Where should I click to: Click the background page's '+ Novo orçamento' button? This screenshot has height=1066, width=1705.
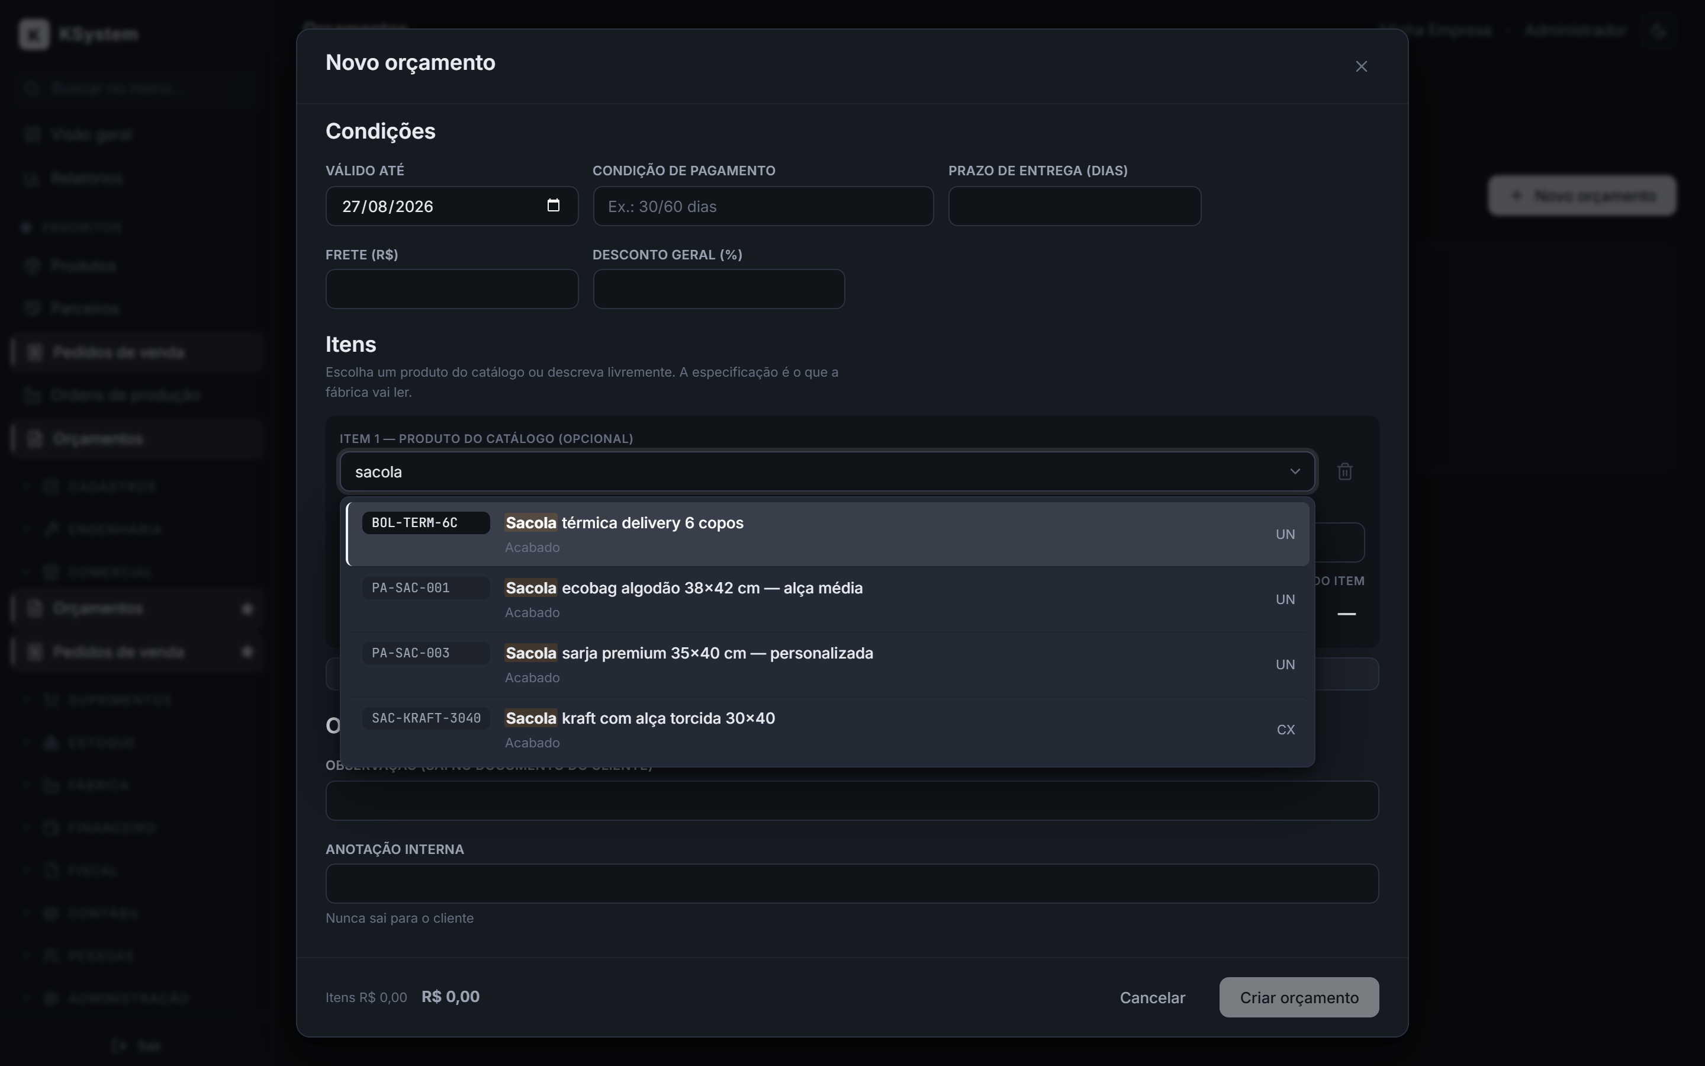coord(1582,195)
